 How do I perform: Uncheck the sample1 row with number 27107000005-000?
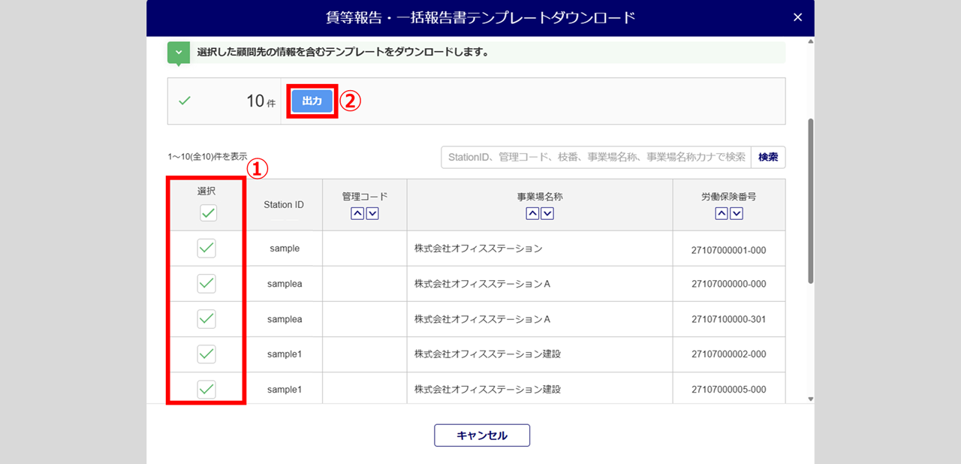206,389
